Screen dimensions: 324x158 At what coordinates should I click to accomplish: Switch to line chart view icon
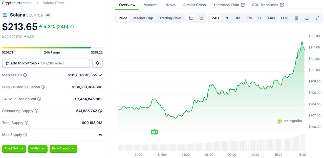tap(191, 18)
